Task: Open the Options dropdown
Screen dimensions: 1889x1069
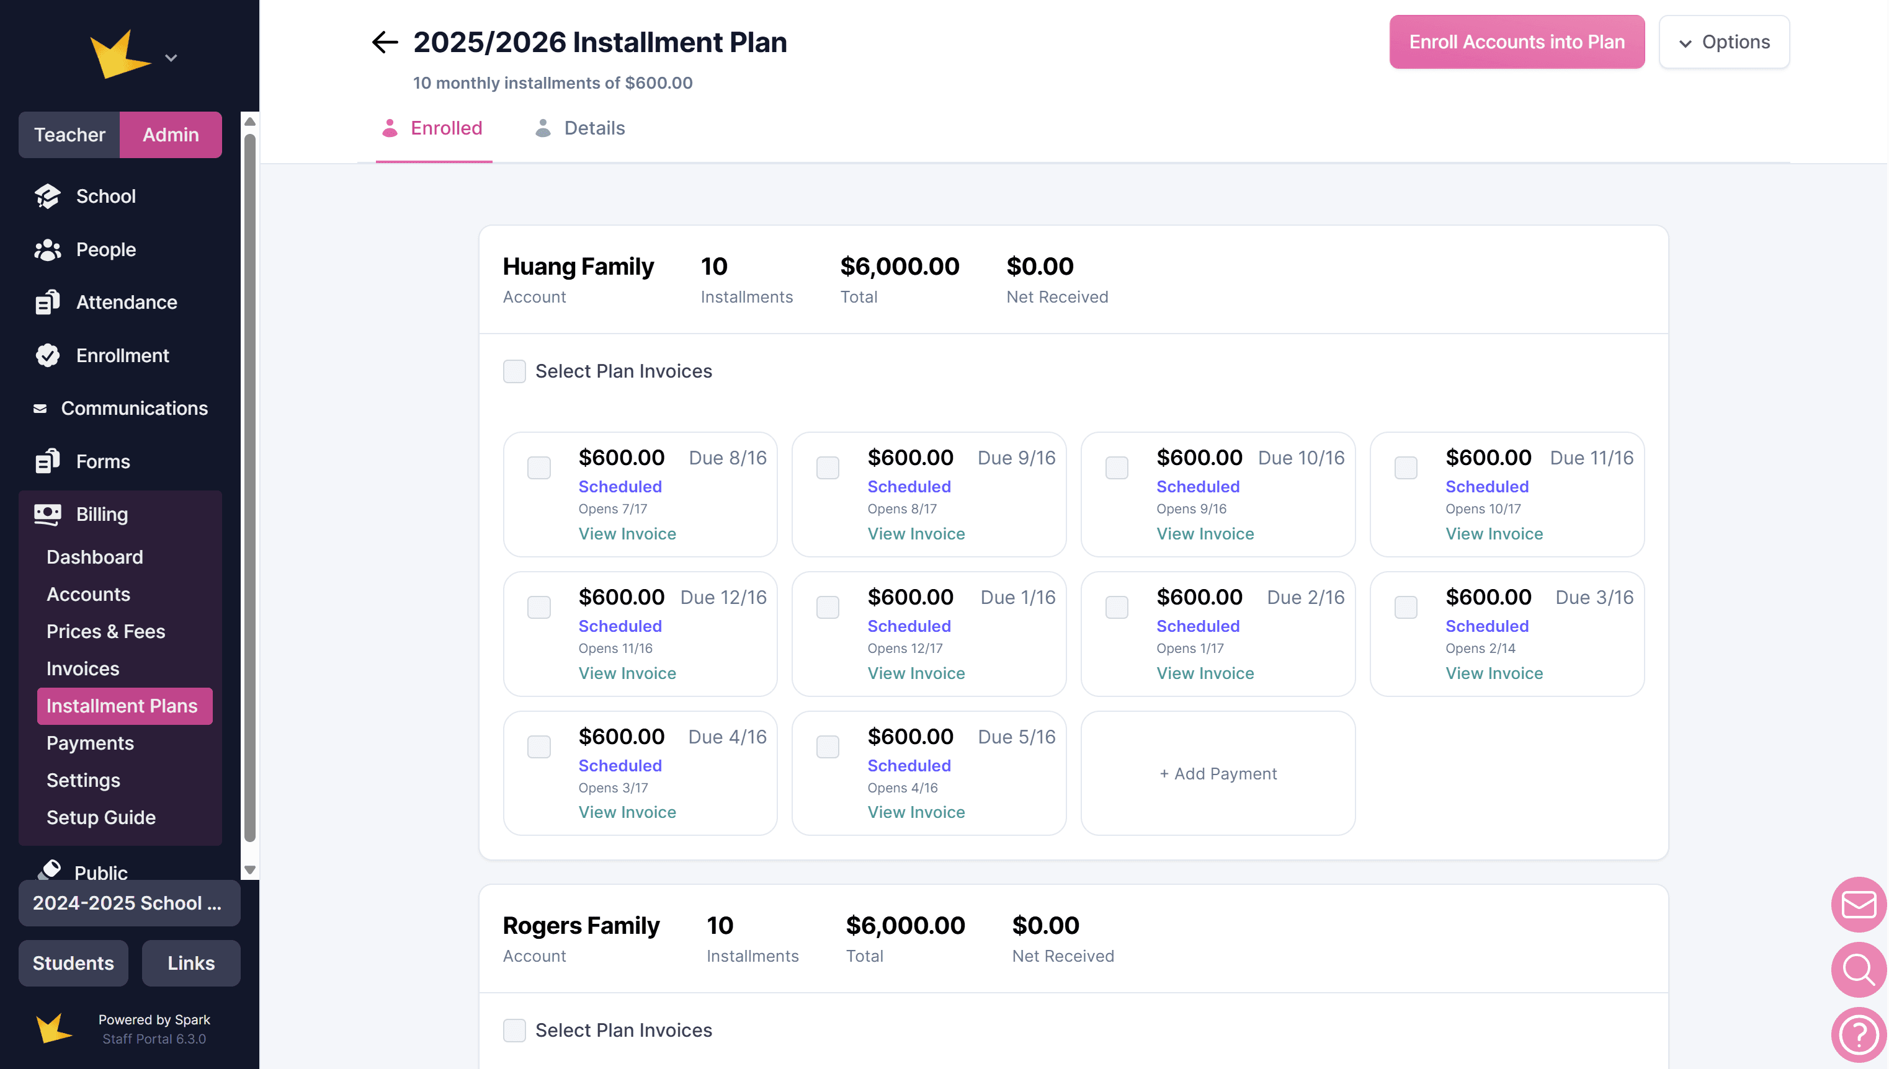Action: [1724, 43]
